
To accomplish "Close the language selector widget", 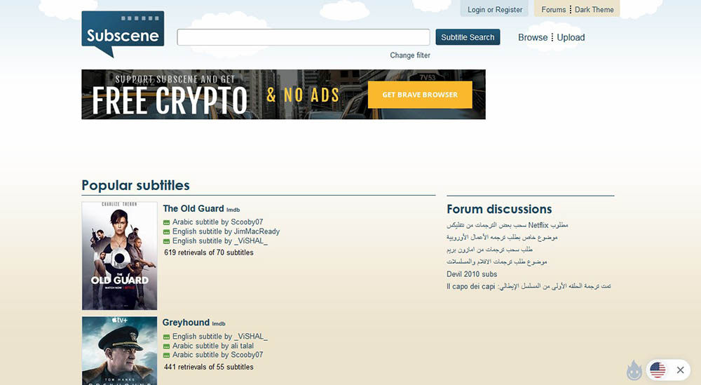I will (680, 370).
